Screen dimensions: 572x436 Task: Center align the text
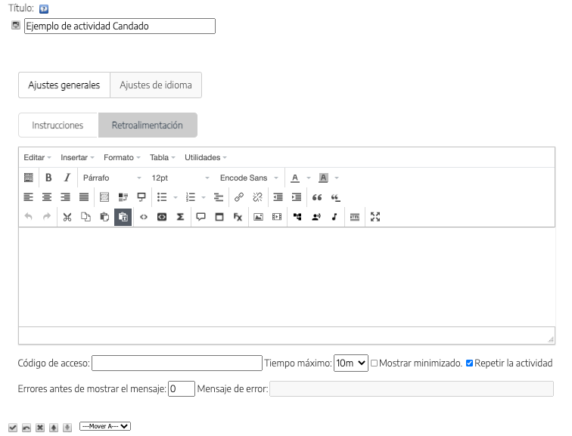click(47, 197)
